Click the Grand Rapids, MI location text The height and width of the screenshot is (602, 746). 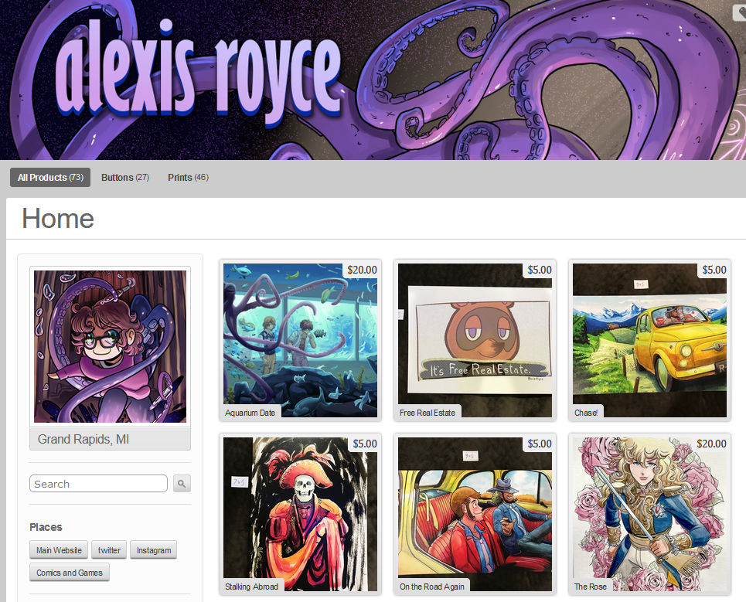83,440
